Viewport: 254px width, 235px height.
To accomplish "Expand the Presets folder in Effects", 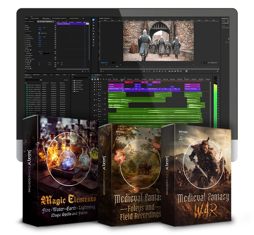I will tap(73, 91).
